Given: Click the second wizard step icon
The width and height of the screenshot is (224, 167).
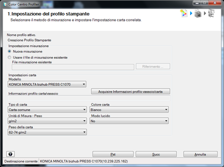Looking at the screenshot, I should 198,13.
